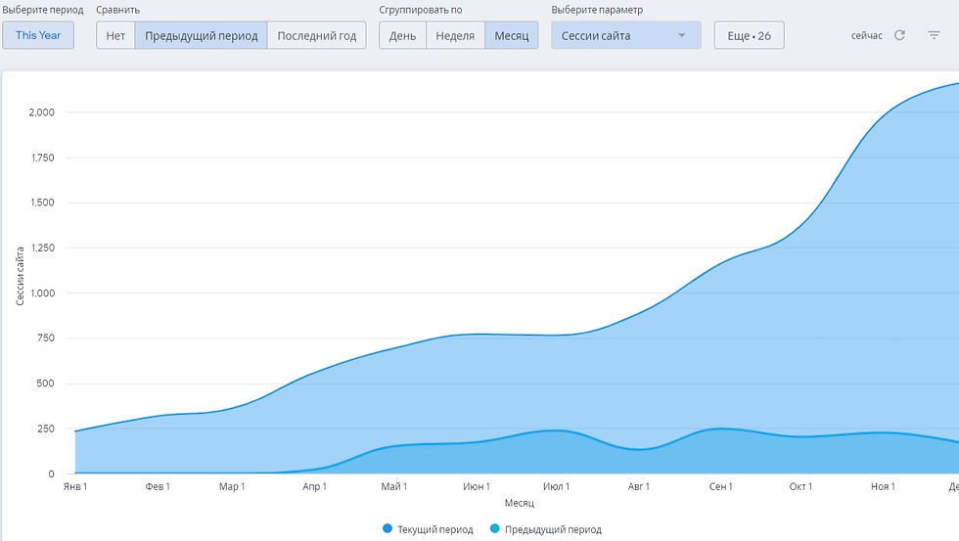Open the This Year period selector
The width and height of the screenshot is (959, 541).
click(38, 36)
